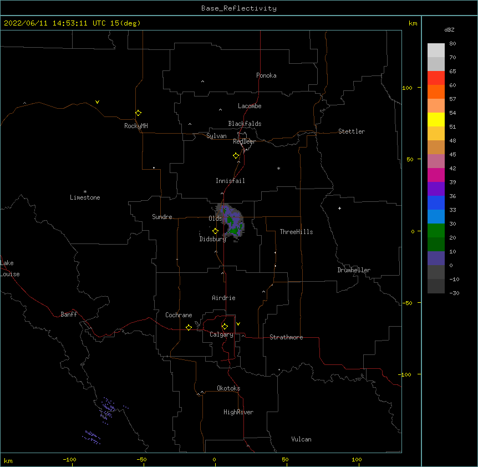The width and height of the screenshot is (478, 467).
Task: Select the bright green 20-30 dBZ legend swatch
Action: click(x=436, y=231)
